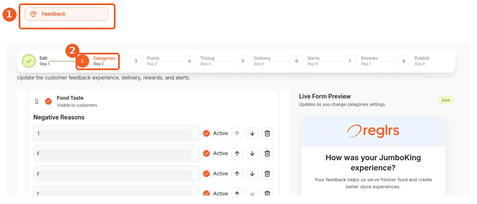Viewport: 477px width, 204px height.
Task: Move the fourth negative reason up
Action: coord(237,193)
